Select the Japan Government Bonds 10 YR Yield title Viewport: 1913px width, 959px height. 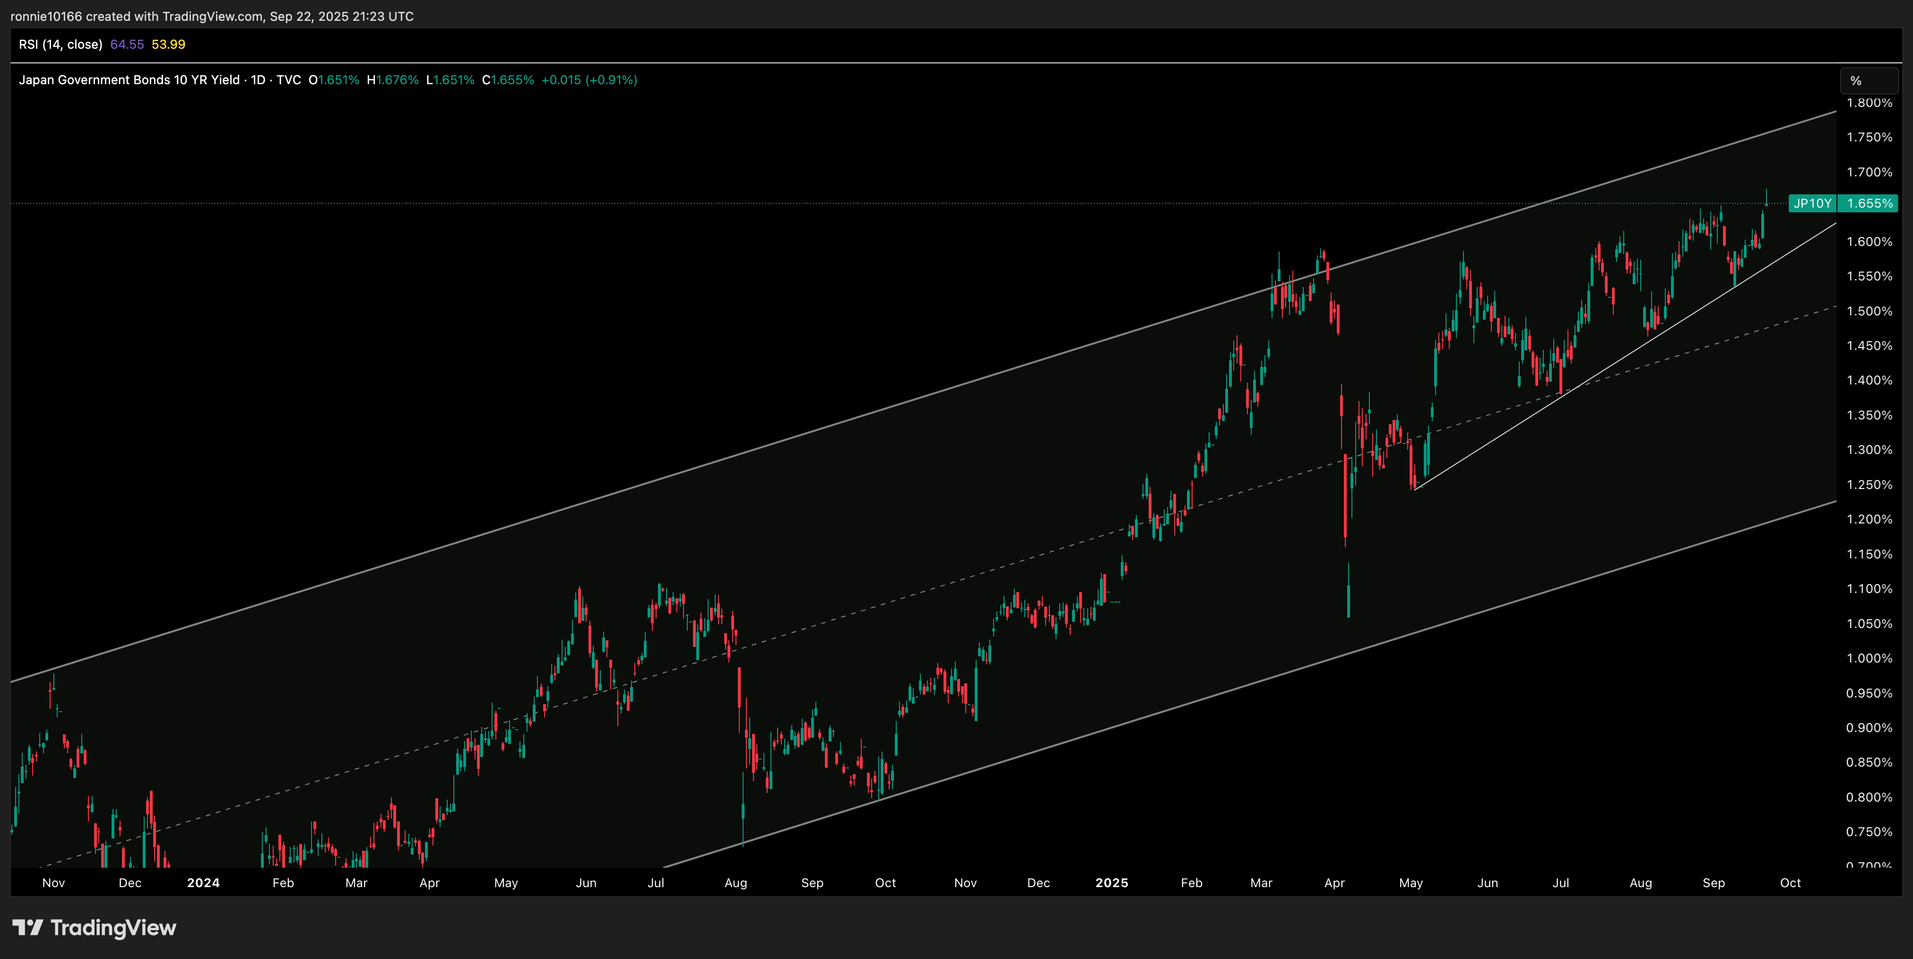pyautogui.click(x=129, y=80)
